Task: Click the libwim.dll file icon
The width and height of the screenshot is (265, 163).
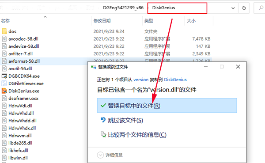Action: [4, 158]
